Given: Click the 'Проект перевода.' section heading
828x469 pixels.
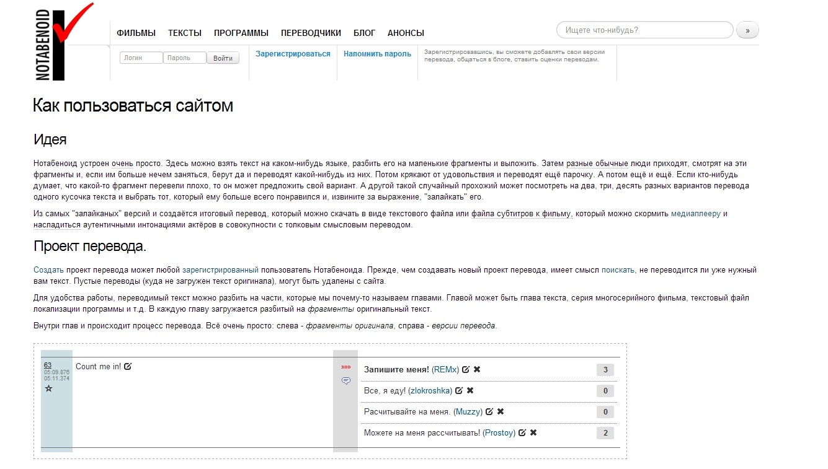Looking at the screenshot, I should tap(90, 246).
